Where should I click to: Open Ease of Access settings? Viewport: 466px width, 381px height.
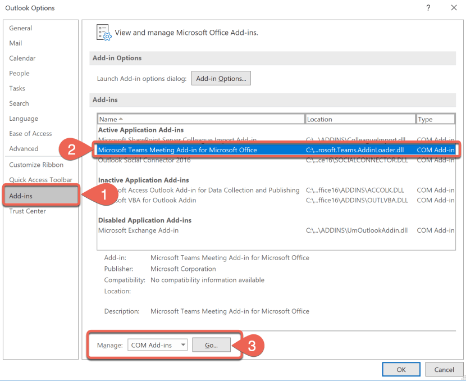pyautogui.click(x=30, y=134)
